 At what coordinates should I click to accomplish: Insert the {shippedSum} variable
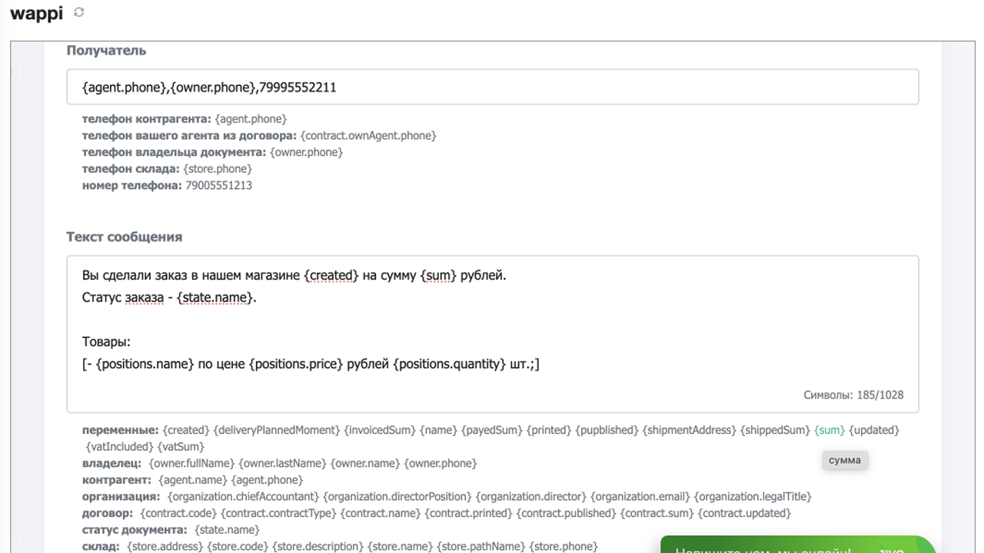pyautogui.click(x=775, y=430)
